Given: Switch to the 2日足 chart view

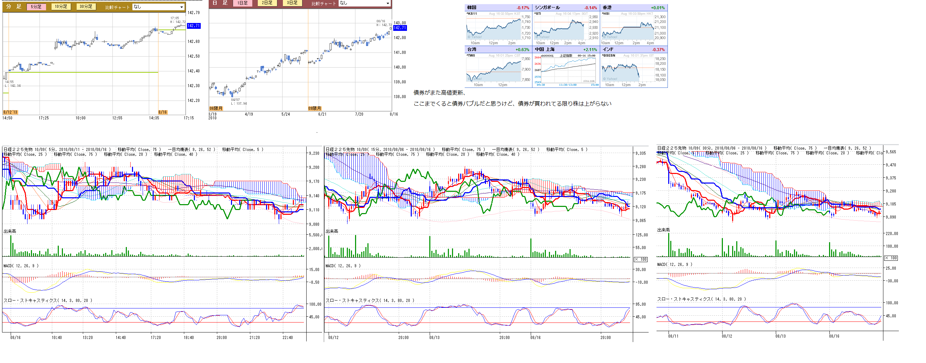Looking at the screenshot, I should point(267,3).
